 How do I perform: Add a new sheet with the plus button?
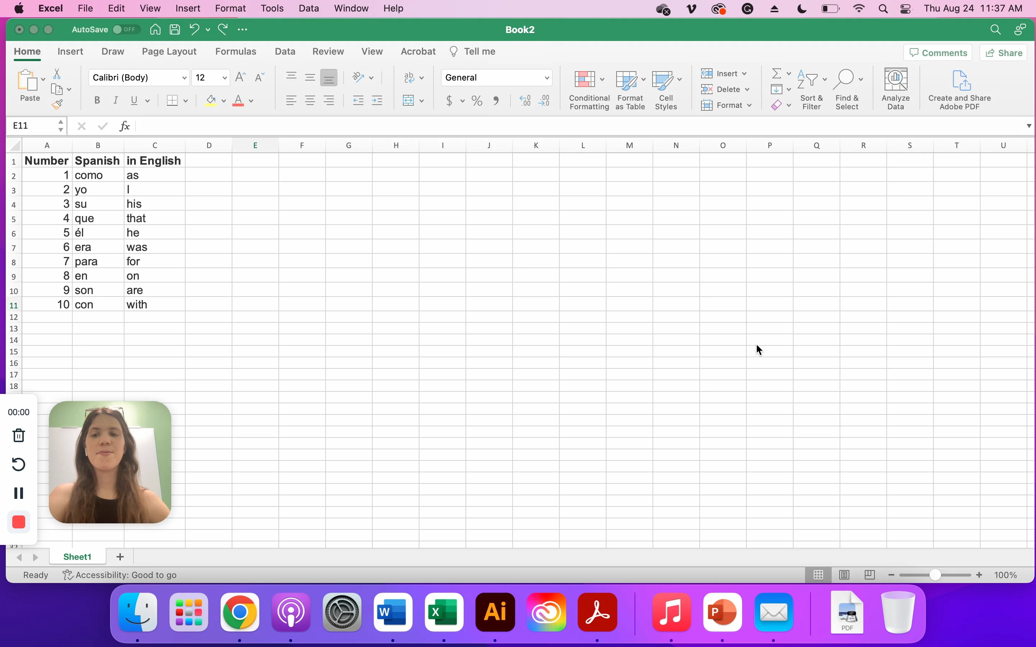[x=120, y=557]
